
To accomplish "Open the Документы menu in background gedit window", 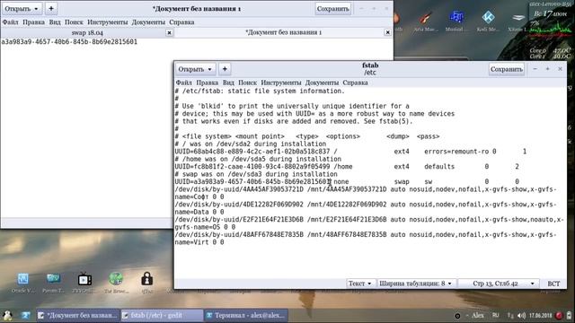I will tap(148, 22).
